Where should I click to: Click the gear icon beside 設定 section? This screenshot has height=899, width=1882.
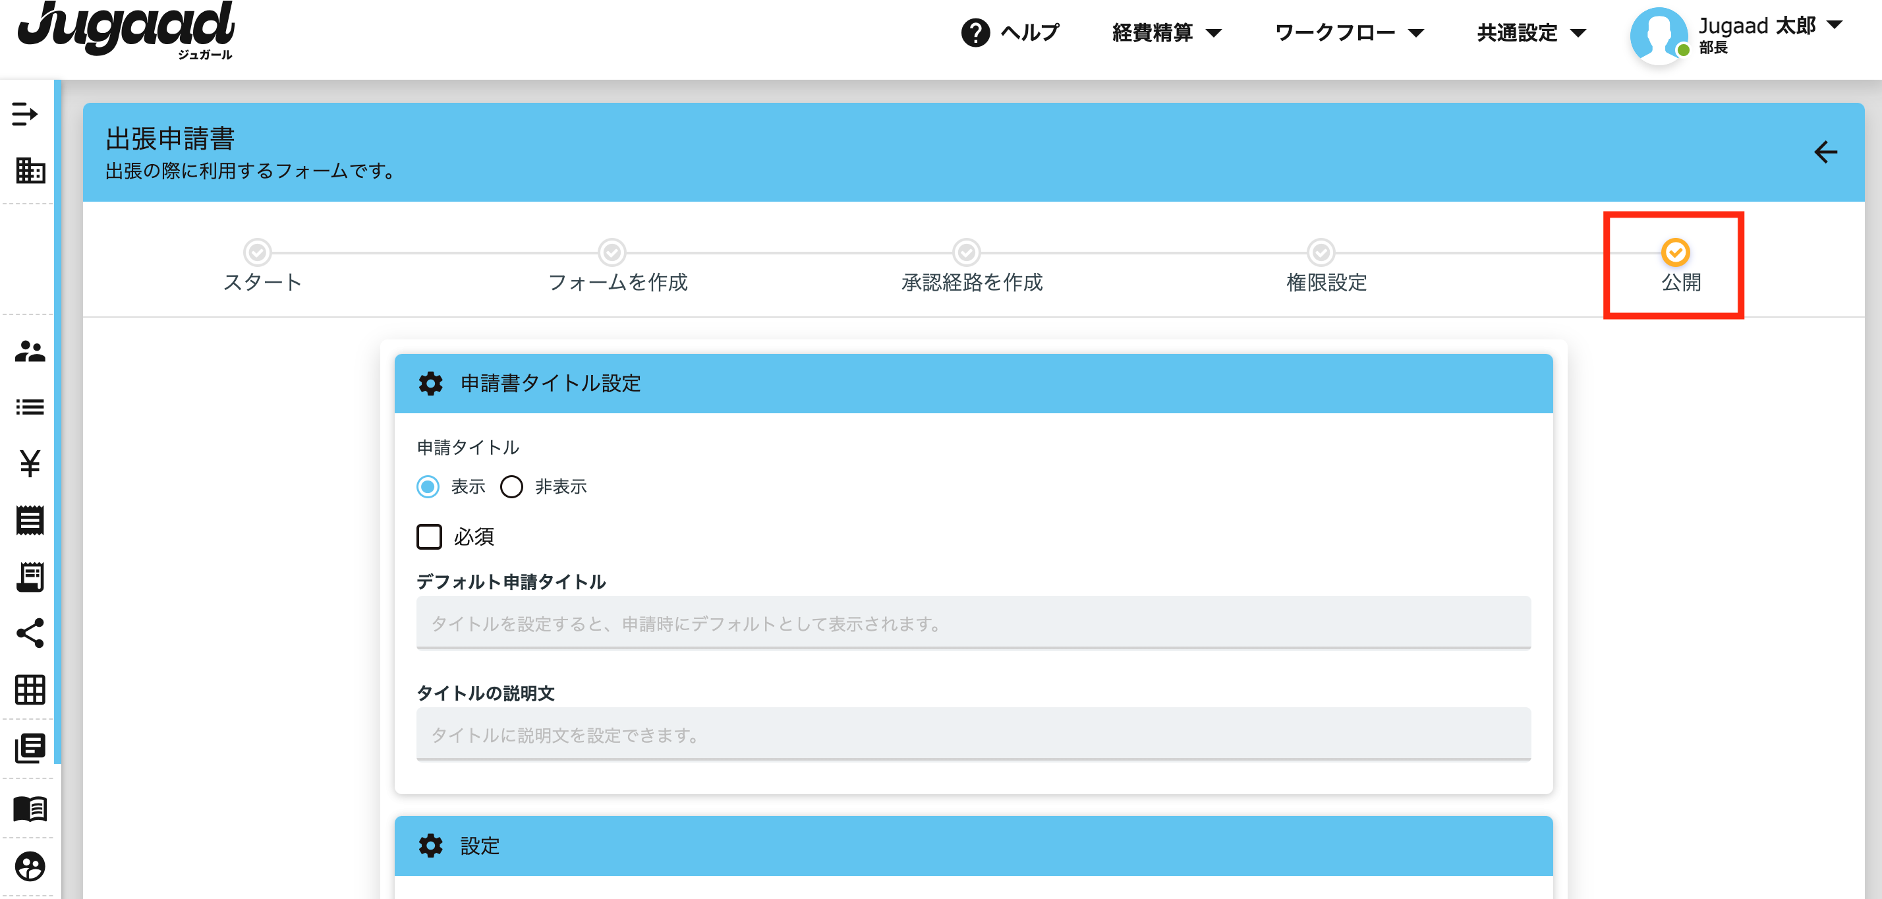click(x=430, y=846)
